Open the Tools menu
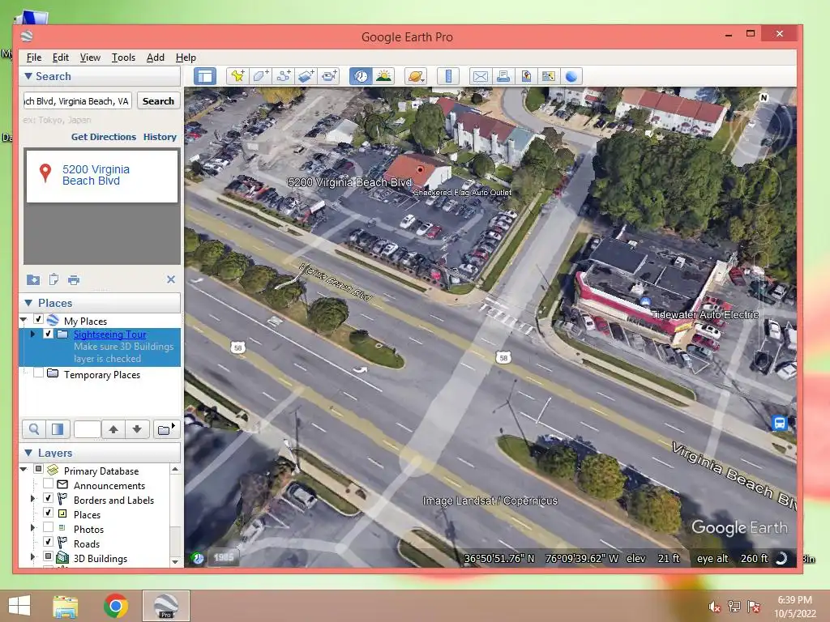 pyautogui.click(x=123, y=58)
